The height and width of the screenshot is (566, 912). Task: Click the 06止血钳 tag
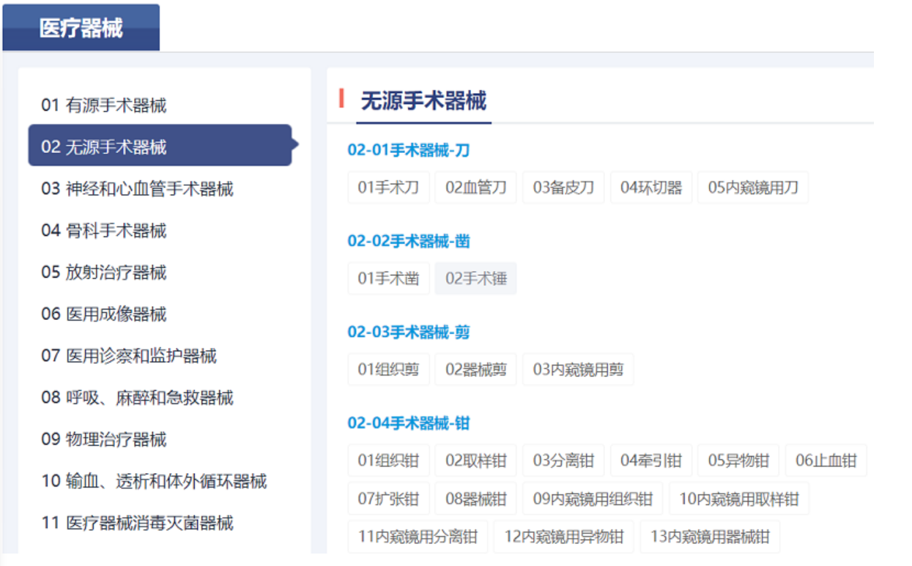[826, 461]
